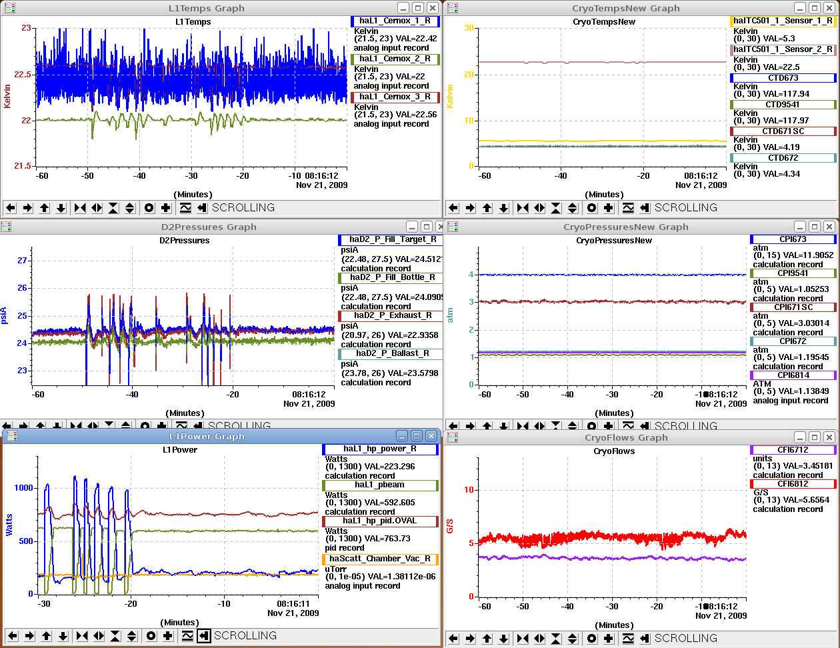Pan up in CryoTempsNew graph toolbar
The height and width of the screenshot is (648, 840).
487,208
